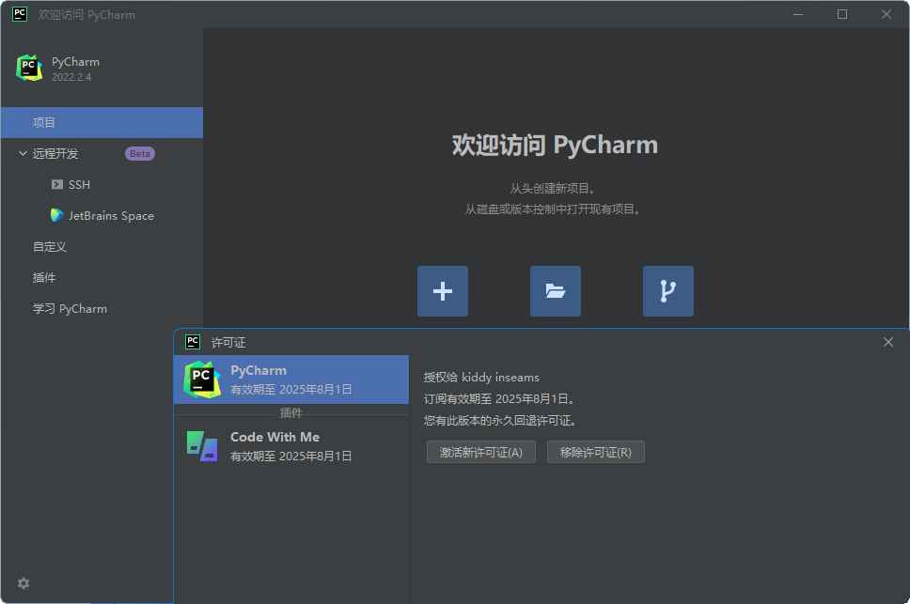Click 移除许可证 button

pyautogui.click(x=596, y=452)
